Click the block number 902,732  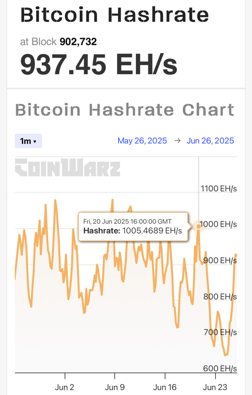(x=78, y=42)
